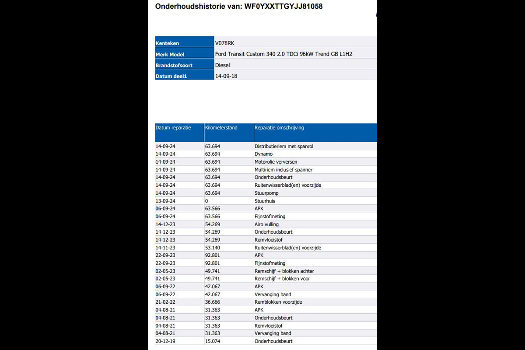Select the Remblokken voorzijde entry
Image resolution: width=525 pixels, height=350 pixels.
click(x=278, y=302)
